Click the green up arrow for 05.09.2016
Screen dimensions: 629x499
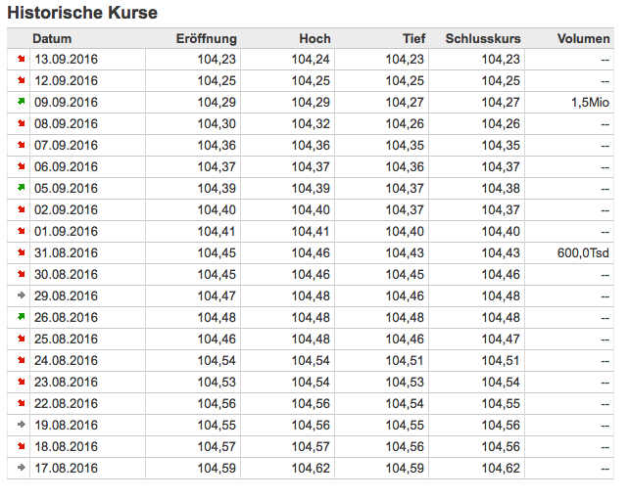(20, 188)
